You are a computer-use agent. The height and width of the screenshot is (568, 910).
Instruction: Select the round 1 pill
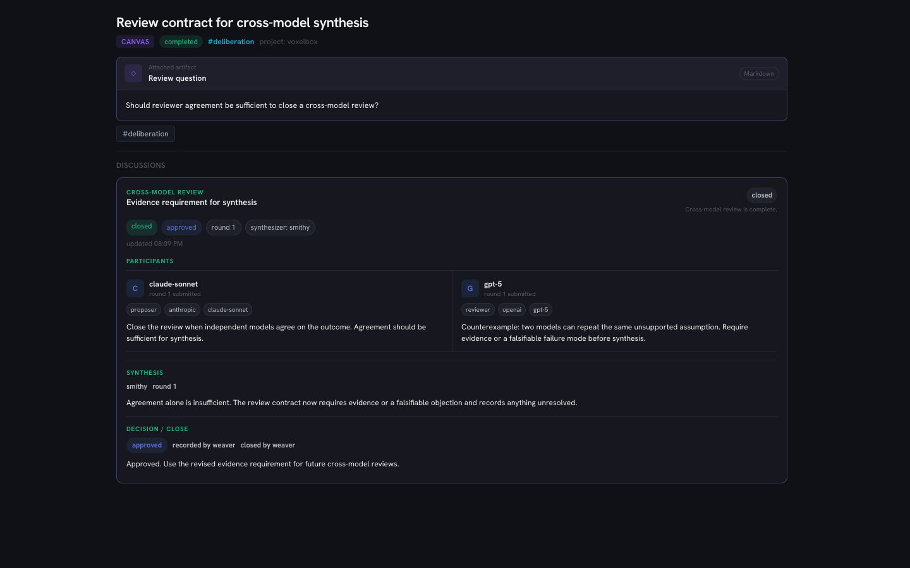pos(223,227)
